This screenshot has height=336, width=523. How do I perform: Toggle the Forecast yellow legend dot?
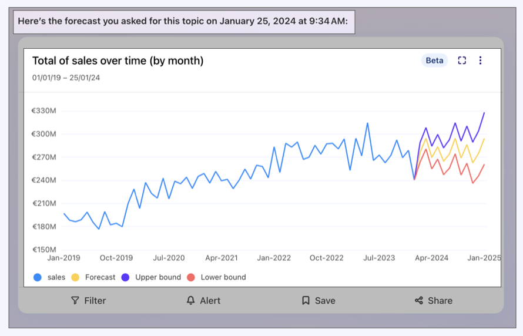(x=75, y=277)
